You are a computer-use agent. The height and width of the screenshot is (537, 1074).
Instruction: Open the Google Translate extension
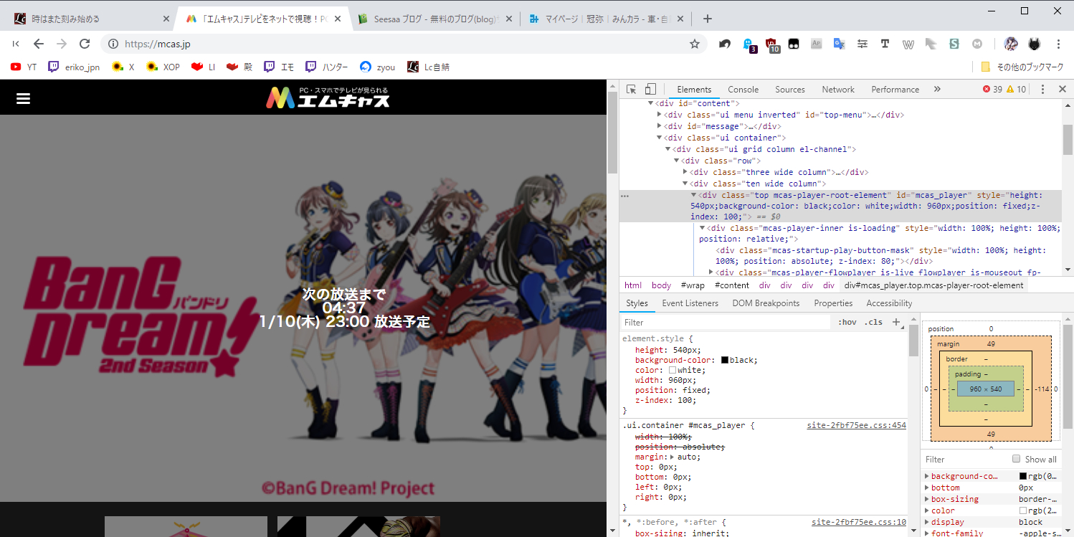coord(839,44)
